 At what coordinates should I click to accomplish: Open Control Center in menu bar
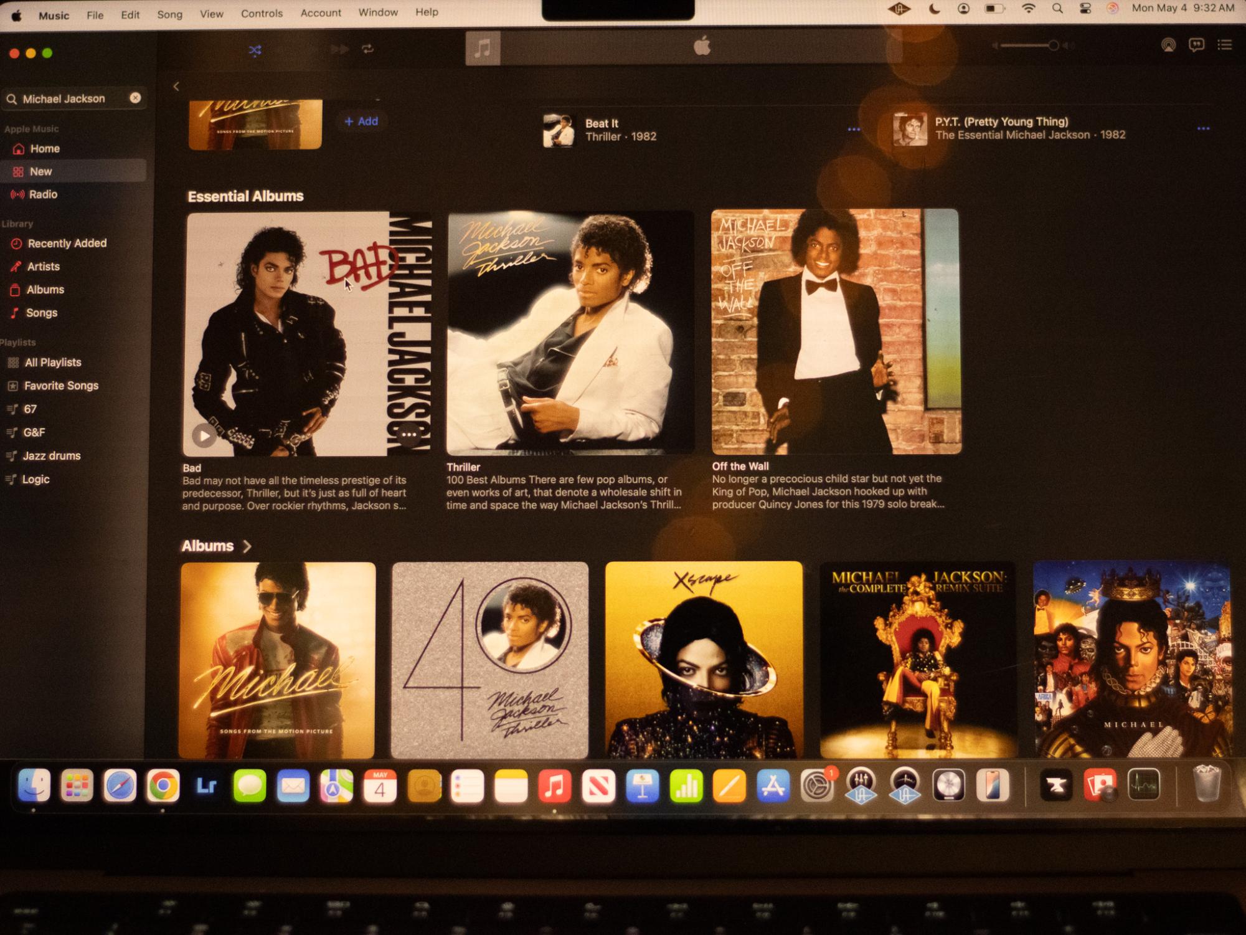(1085, 9)
